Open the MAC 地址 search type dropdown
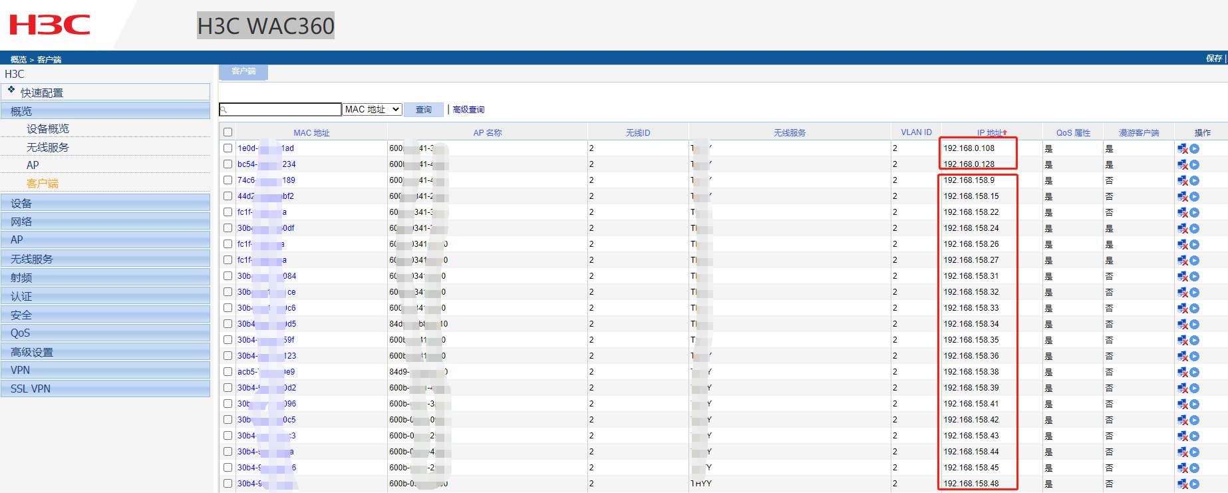The width and height of the screenshot is (1228, 493). tap(372, 110)
